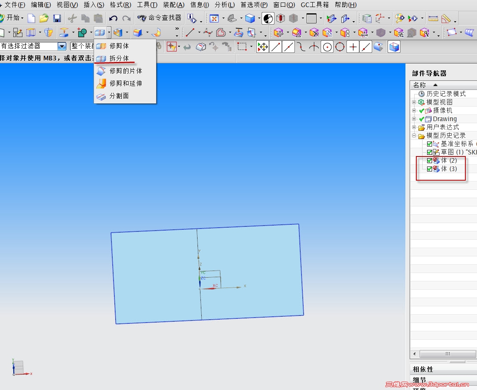Click scrollbar left arrow in navigator
This screenshot has width=477, height=390.
pos(414,354)
